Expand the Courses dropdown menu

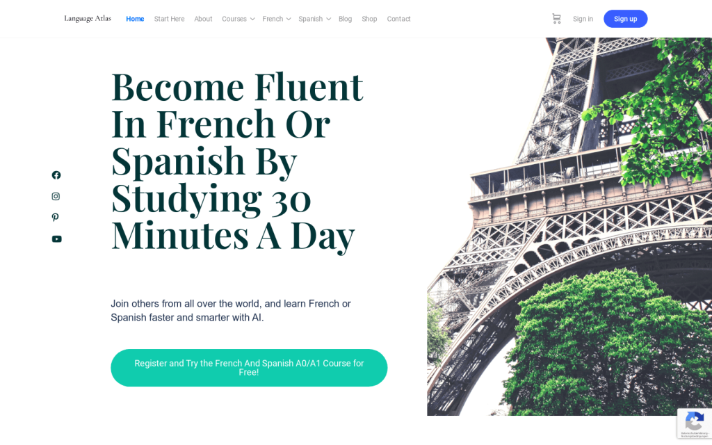click(x=238, y=19)
